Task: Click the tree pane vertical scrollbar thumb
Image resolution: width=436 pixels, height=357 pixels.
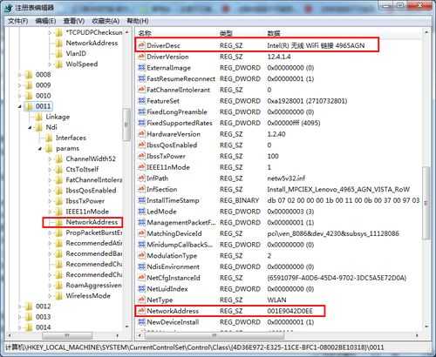Action: (126, 125)
